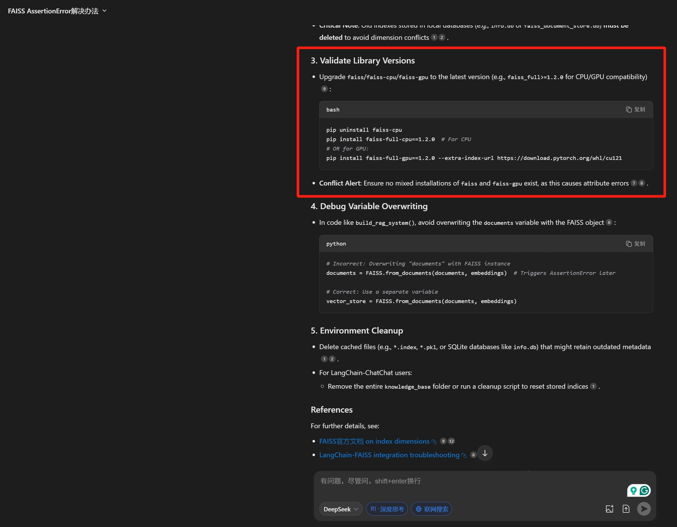
Task: Click citation 7 after Conflict Alert
Action: (x=634, y=183)
